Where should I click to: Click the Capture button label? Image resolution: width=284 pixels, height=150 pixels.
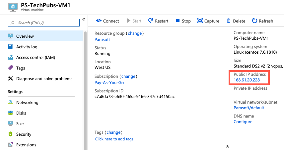(x=212, y=21)
